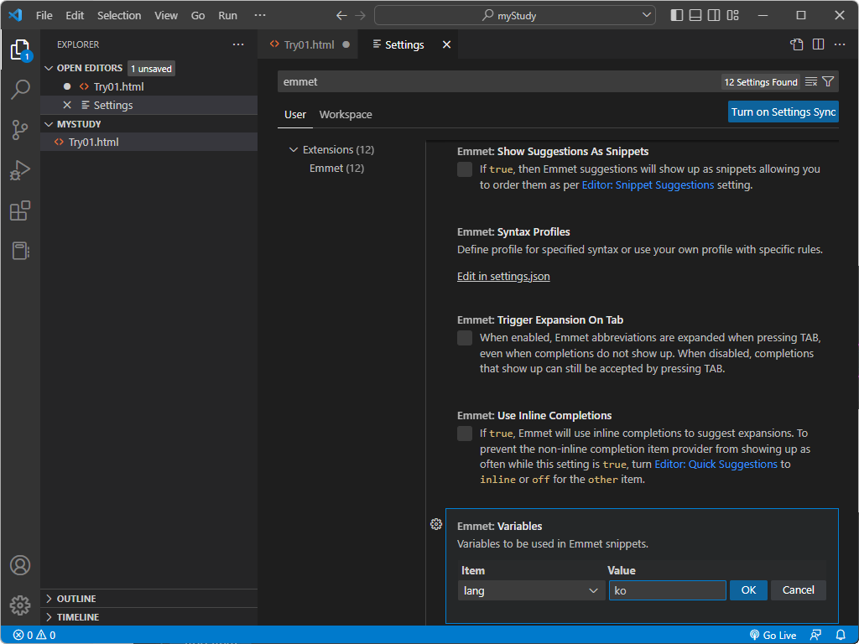Viewport: 859px width, 644px height.
Task: Open the notebook icon in activity bar
Action: coord(20,251)
